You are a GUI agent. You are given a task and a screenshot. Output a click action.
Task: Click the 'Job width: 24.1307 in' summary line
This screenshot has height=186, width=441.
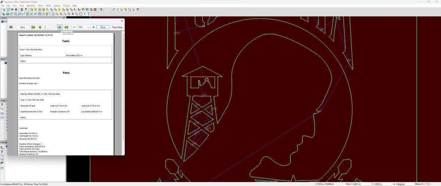click(28, 133)
